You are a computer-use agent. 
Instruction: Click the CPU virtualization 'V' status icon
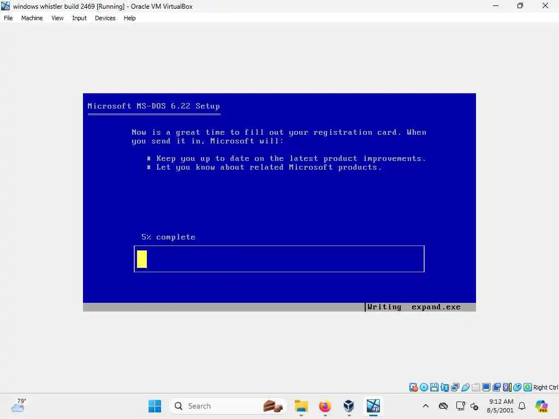click(507, 387)
